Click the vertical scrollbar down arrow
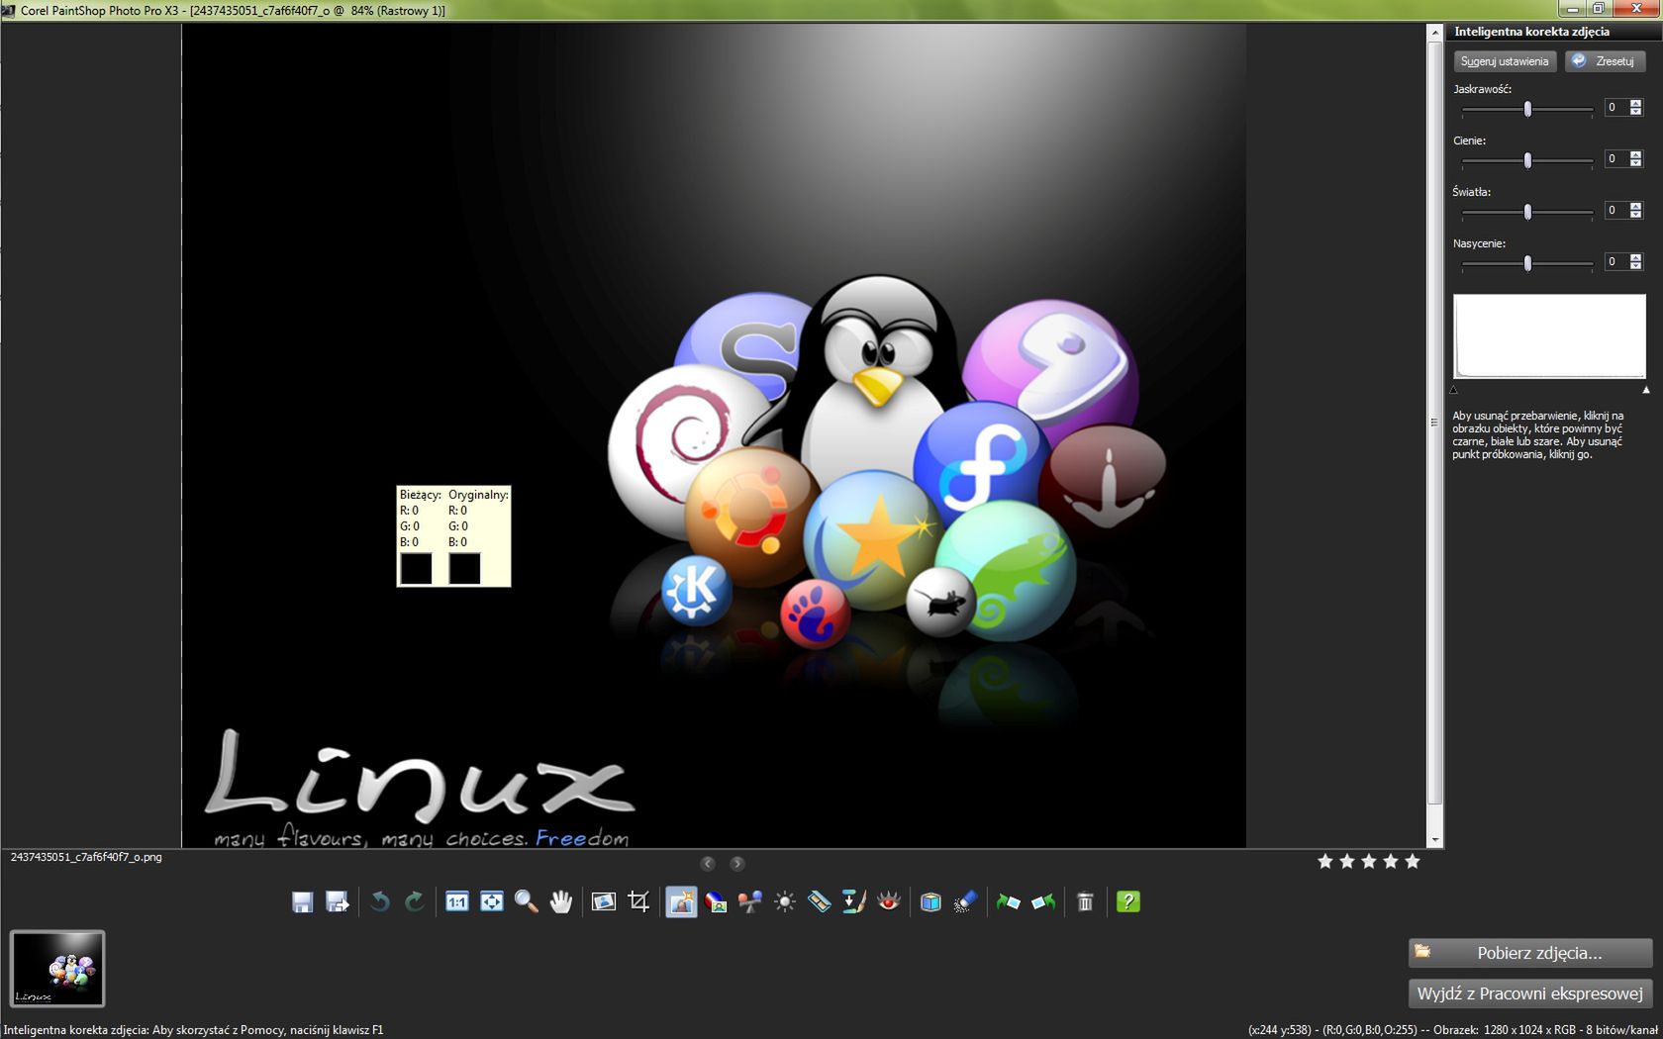 pyautogui.click(x=1434, y=840)
